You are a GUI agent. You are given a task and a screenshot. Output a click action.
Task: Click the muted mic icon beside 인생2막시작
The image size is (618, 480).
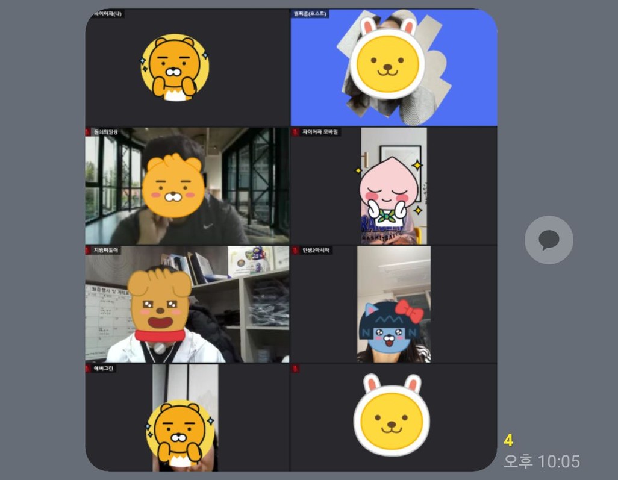tap(295, 251)
